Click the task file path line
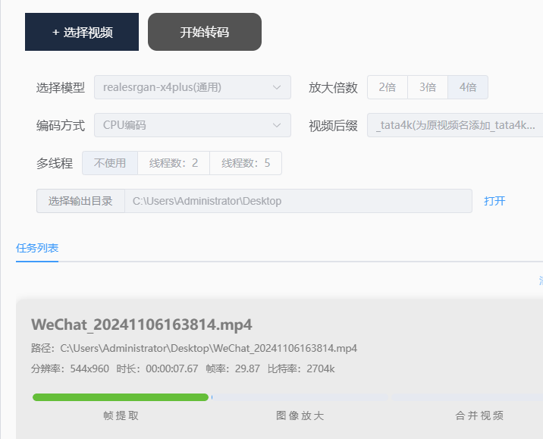Screen dimensions: 543x439 [194, 349]
